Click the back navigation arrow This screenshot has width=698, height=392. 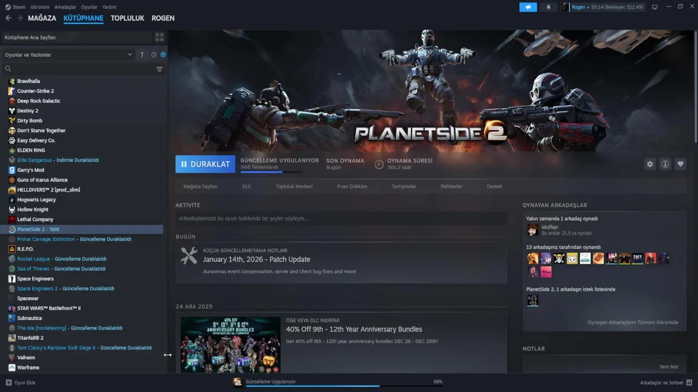pos(8,18)
